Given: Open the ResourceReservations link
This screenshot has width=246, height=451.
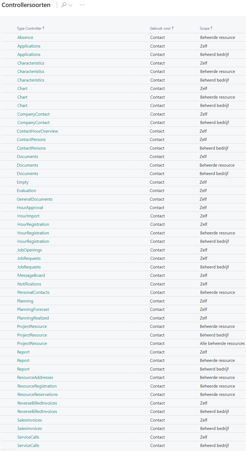Looking at the screenshot, I should click(x=37, y=395).
